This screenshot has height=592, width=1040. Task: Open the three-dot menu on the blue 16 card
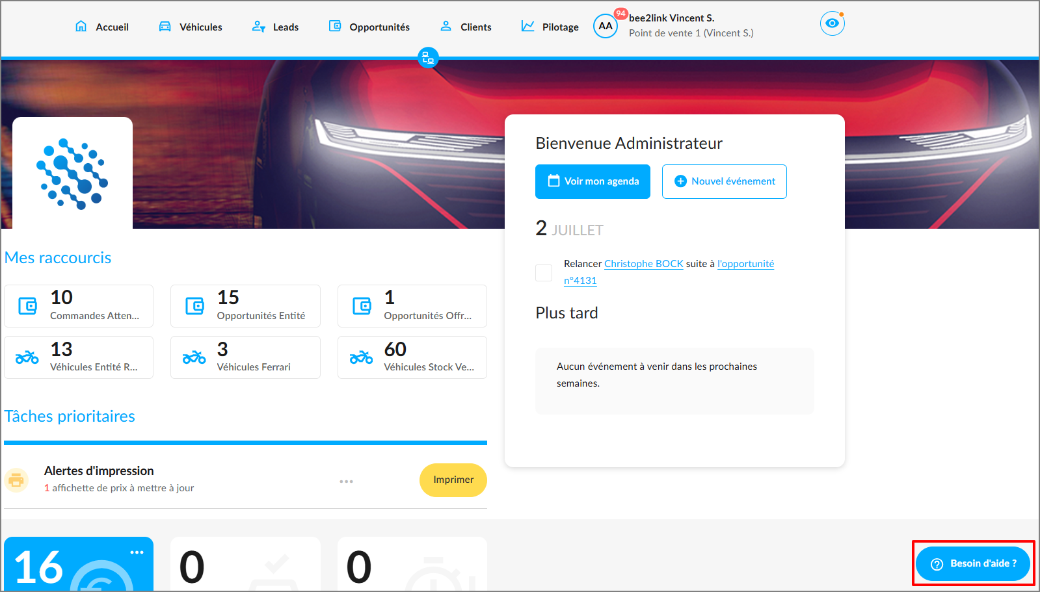(x=137, y=552)
